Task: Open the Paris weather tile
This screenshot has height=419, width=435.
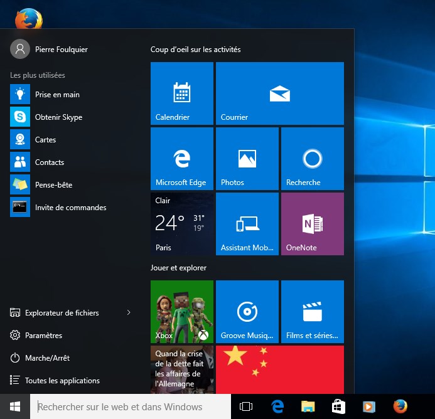Action: pos(182,224)
